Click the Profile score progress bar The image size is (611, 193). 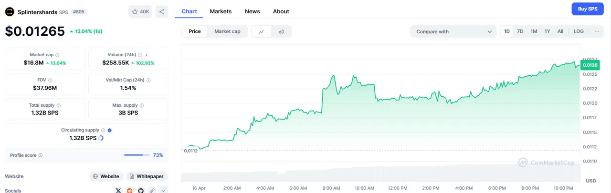137,155
